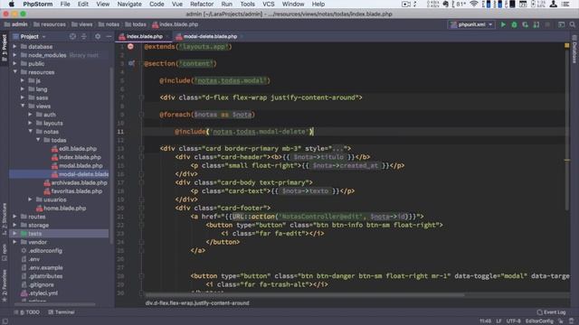
Task: Click 'resources' breadcrumb in navigation bar
Action: 50,24
